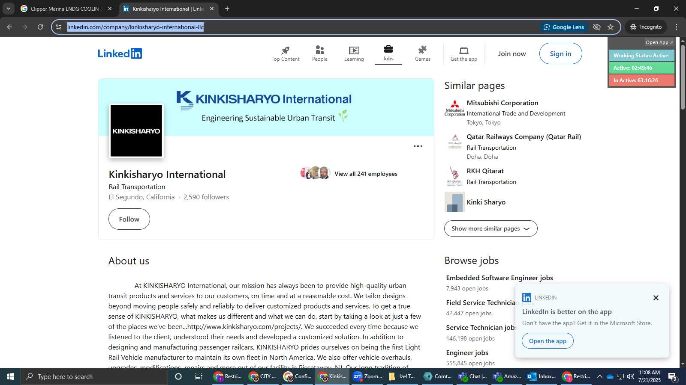Open the Learning navigation icon
Viewport: 686px width, 385px height.
tap(354, 54)
